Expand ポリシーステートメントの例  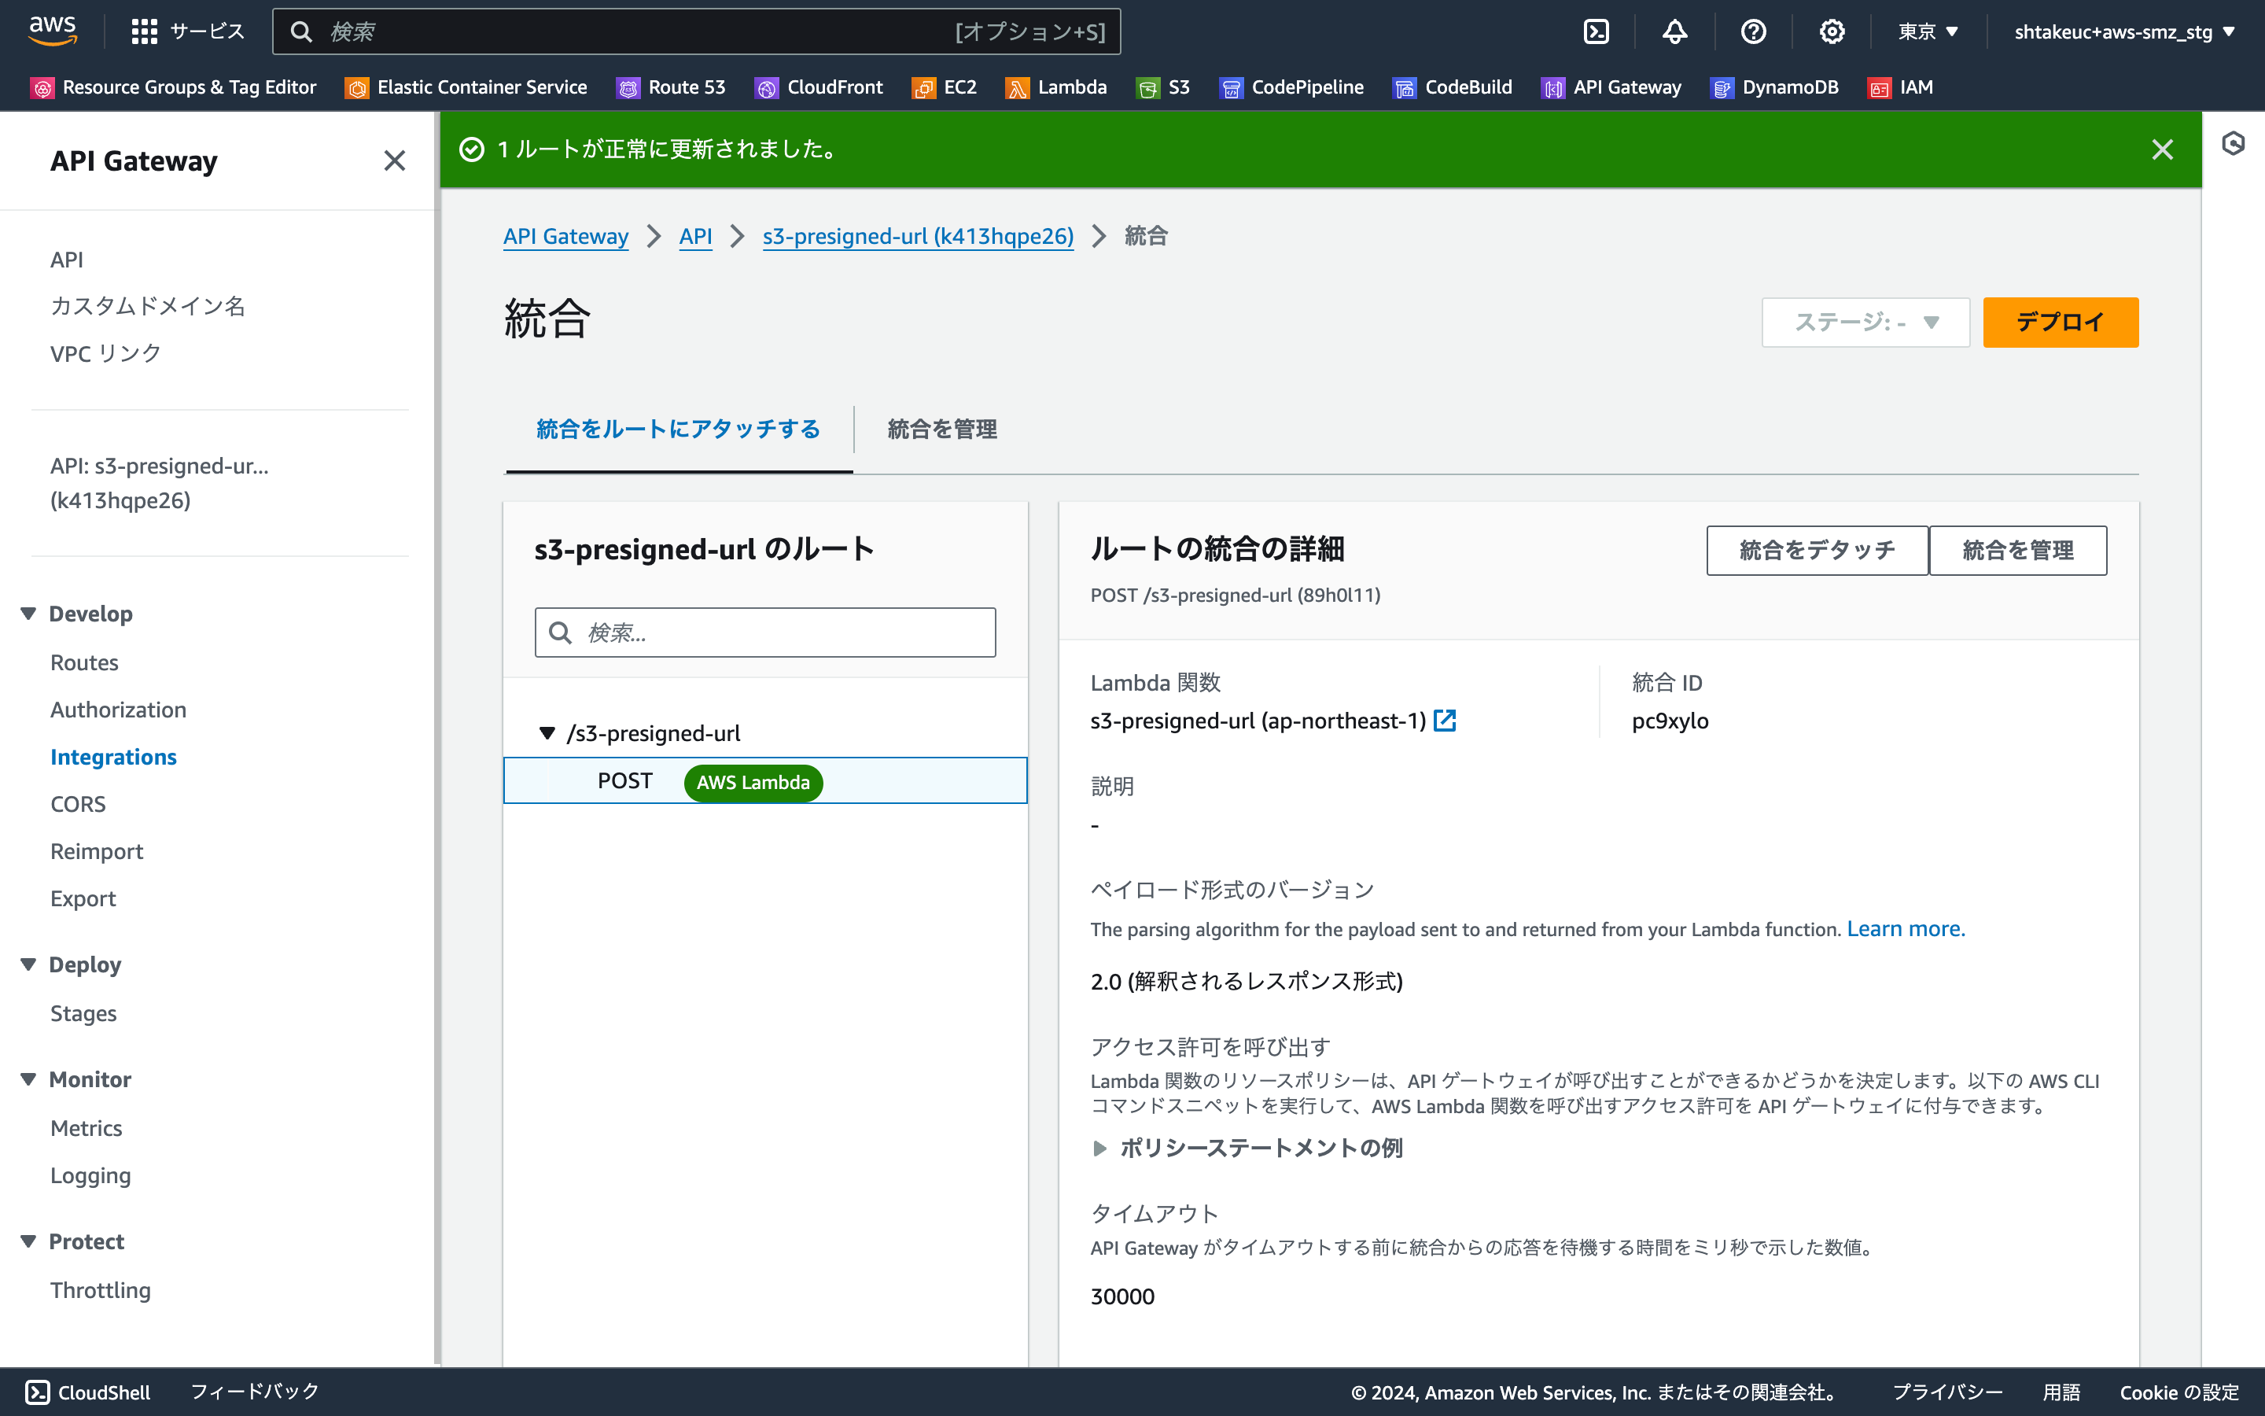coord(1247,1147)
